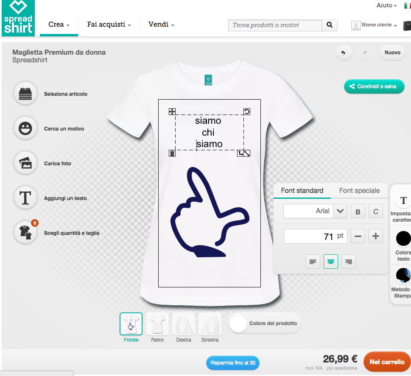Align the text to the left
The image size is (411, 376).
click(x=313, y=262)
